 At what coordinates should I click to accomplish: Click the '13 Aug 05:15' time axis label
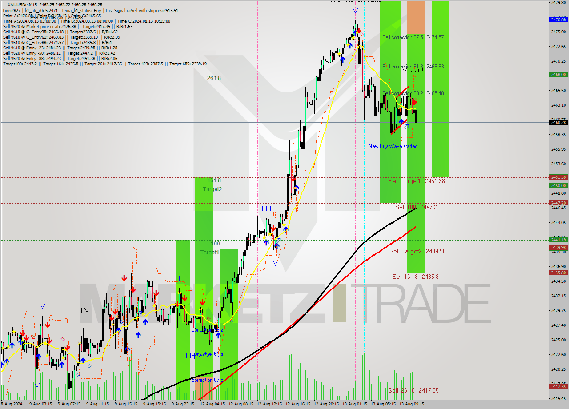[x=383, y=404]
